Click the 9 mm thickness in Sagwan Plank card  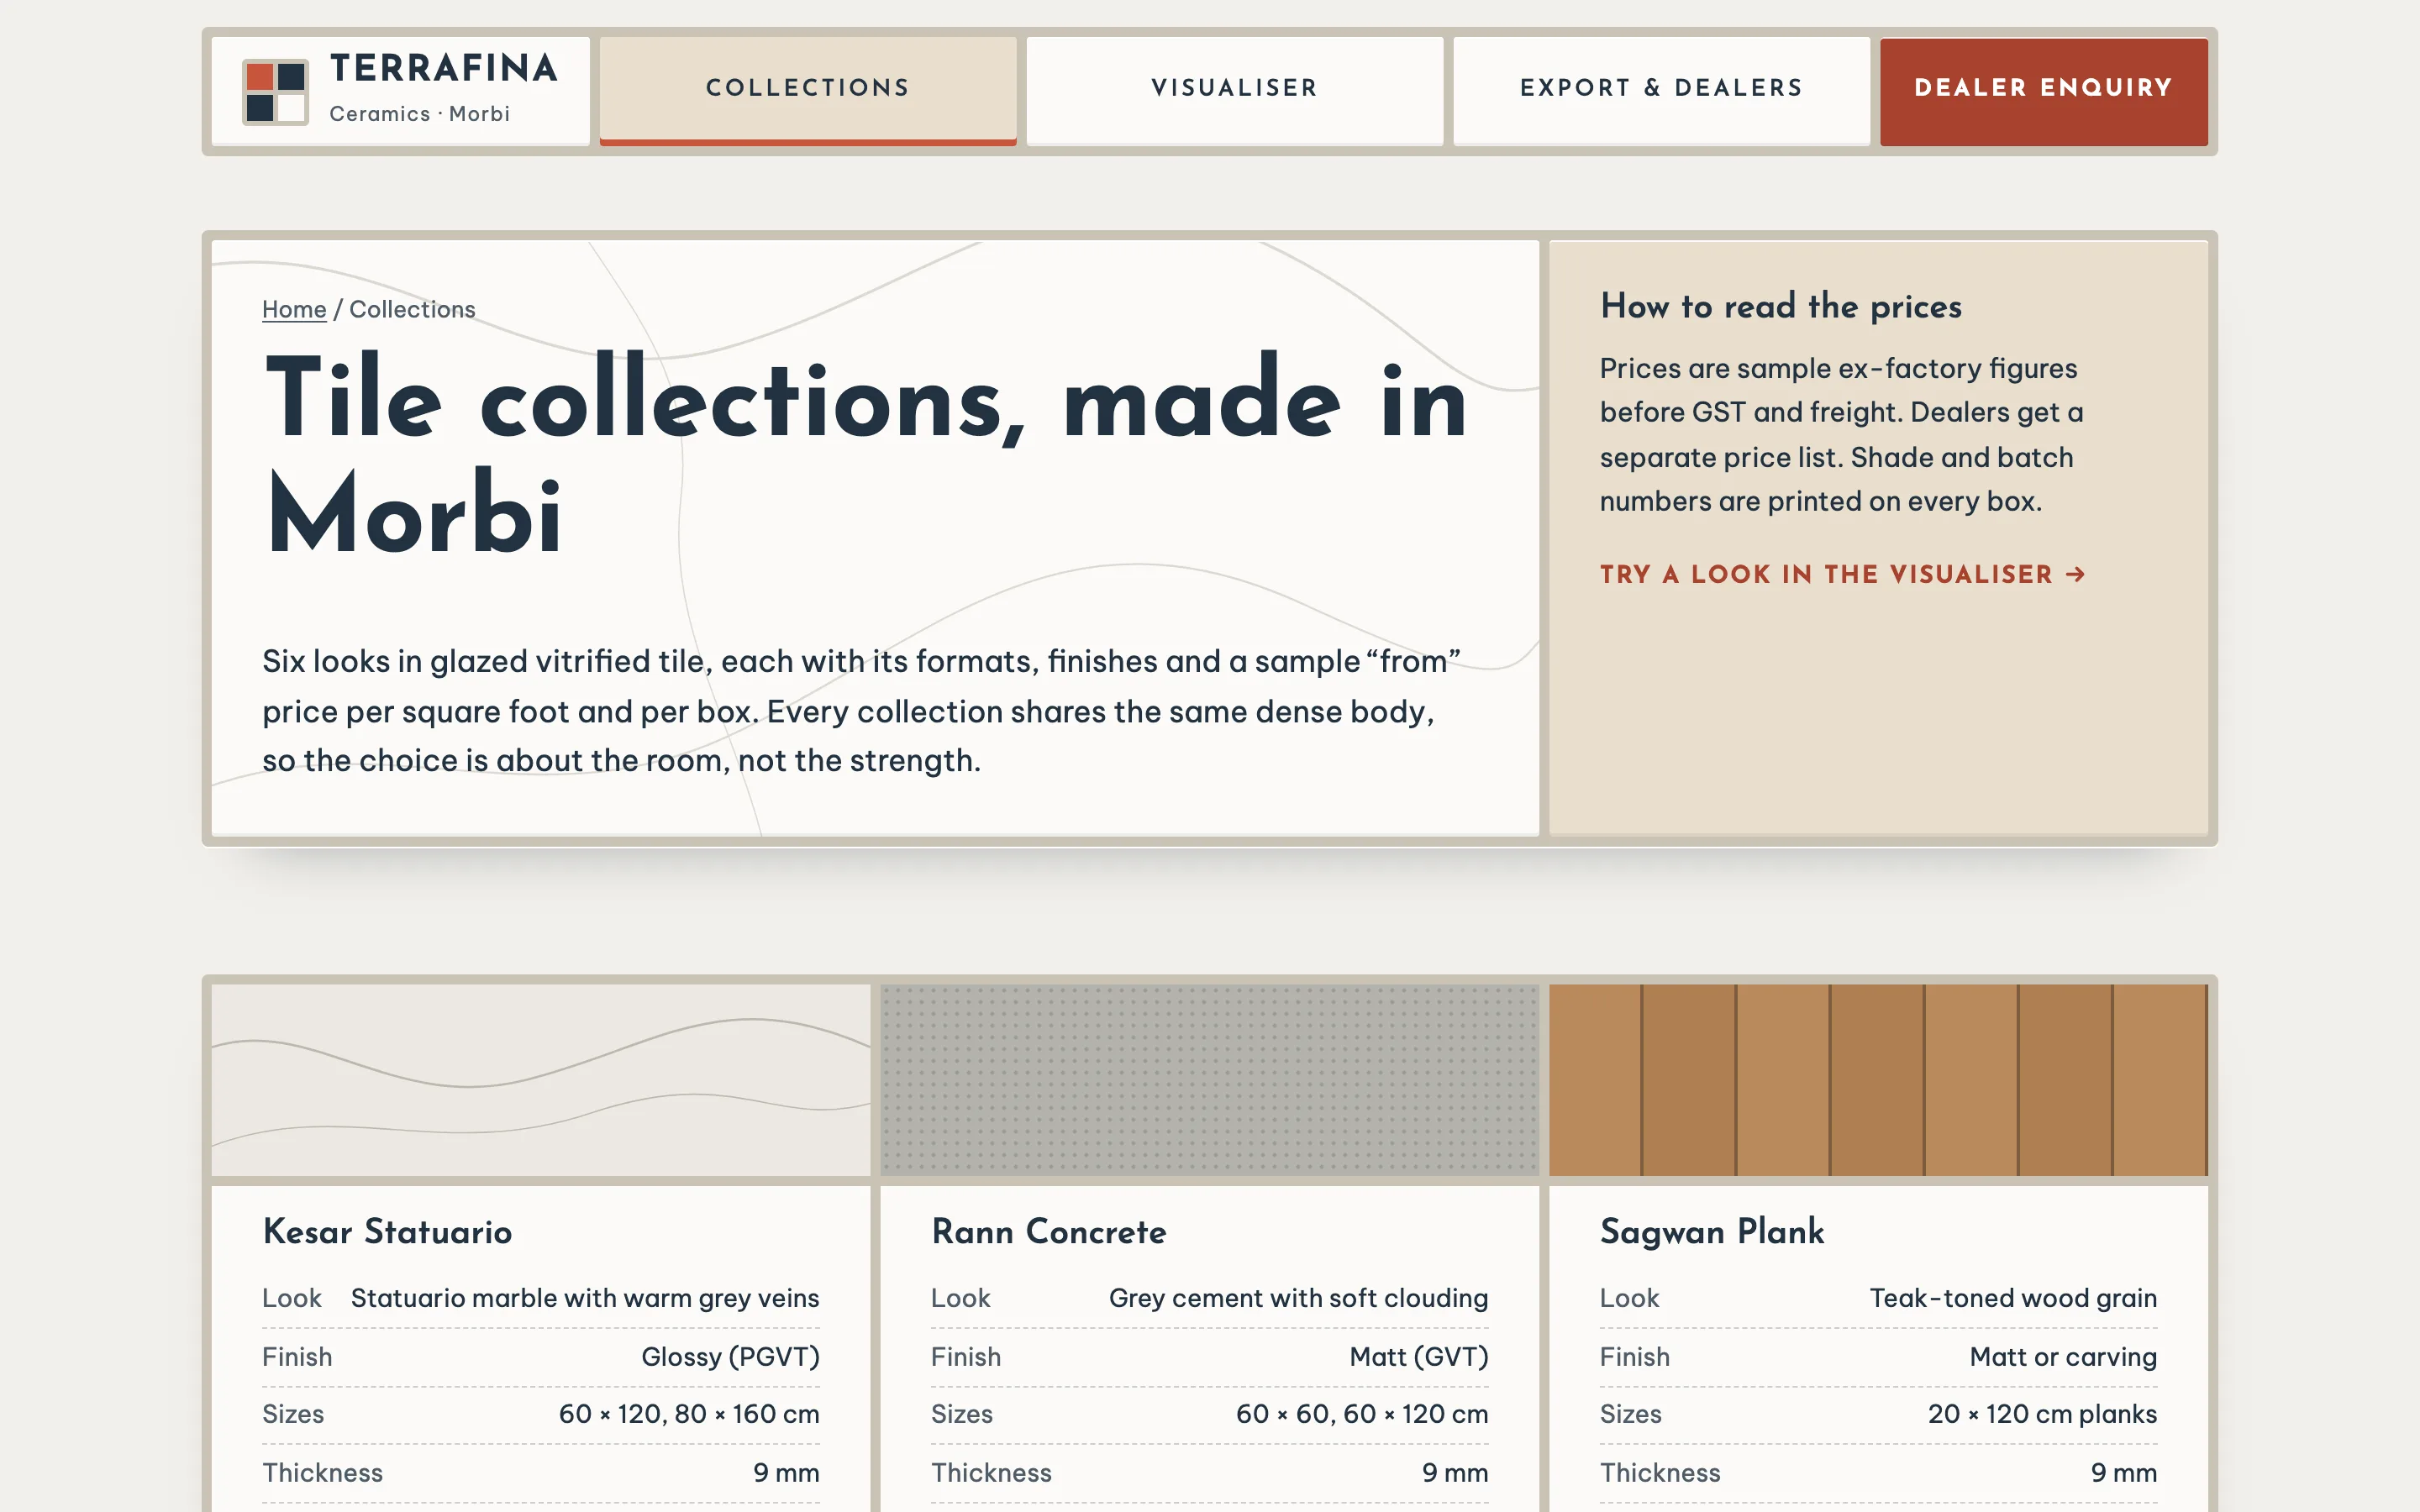(x=2124, y=1473)
